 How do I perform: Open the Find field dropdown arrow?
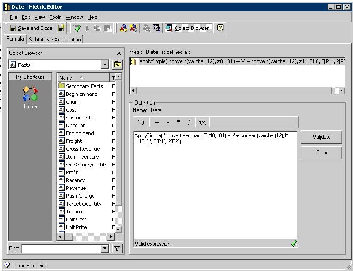[x=105, y=249]
